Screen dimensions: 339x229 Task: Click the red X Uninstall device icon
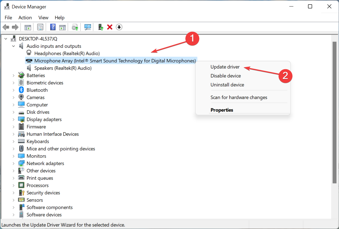point(110,27)
